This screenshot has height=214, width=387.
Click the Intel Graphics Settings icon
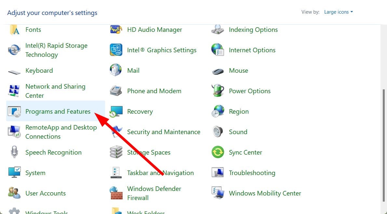[x=116, y=50]
